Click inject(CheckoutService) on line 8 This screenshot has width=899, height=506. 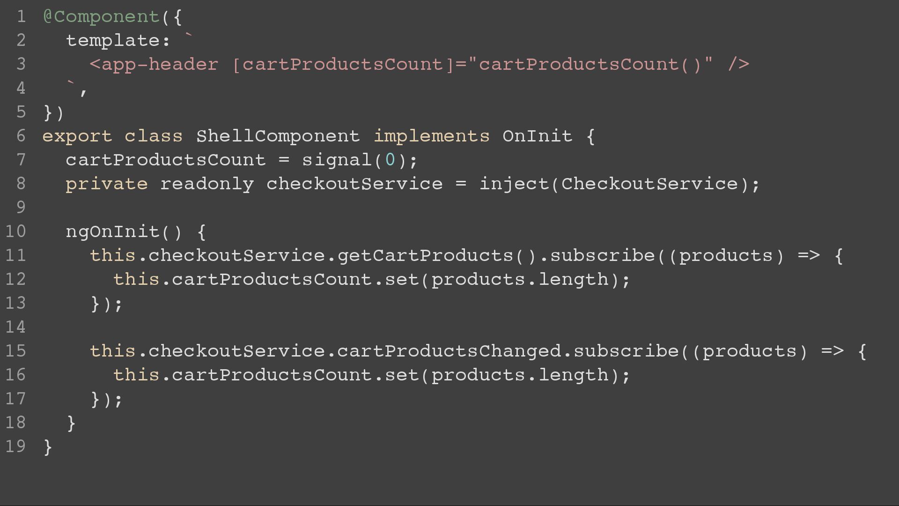point(614,184)
